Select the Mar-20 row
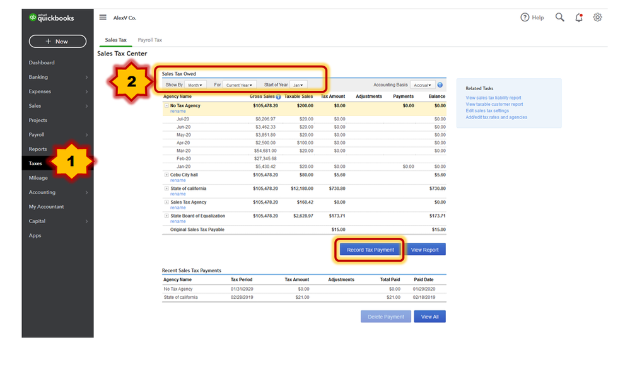Viewport: 630px width, 367px height. [304, 151]
